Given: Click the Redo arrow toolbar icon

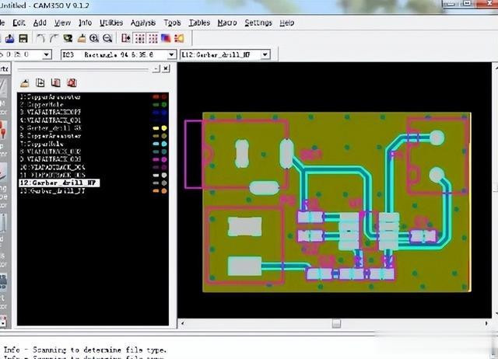Looking at the screenshot, I should click(x=54, y=38).
